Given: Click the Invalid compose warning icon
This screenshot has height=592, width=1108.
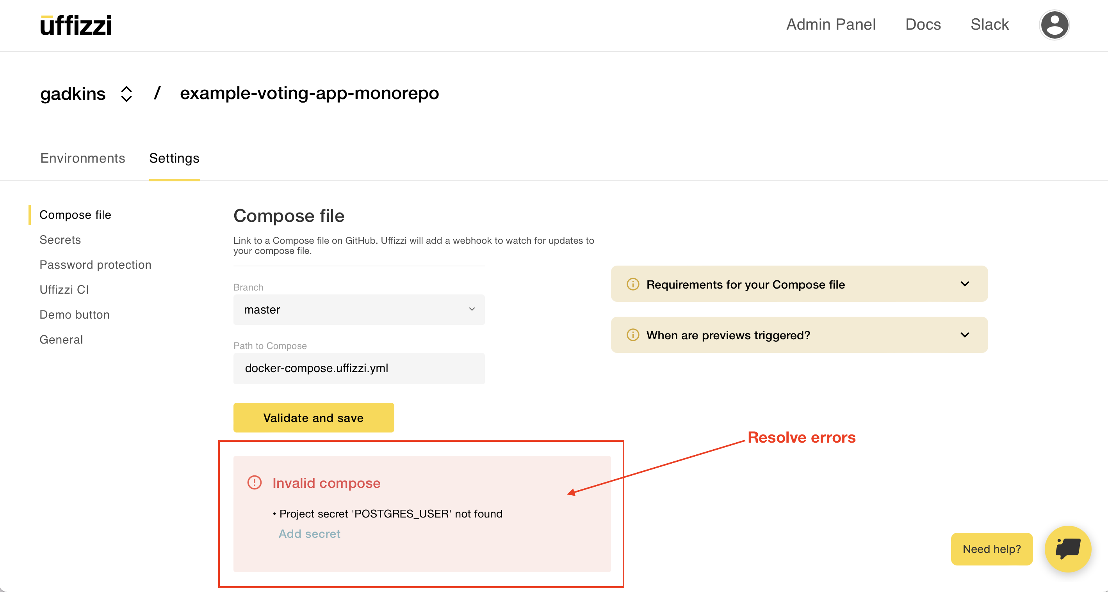Looking at the screenshot, I should coord(254,482).
